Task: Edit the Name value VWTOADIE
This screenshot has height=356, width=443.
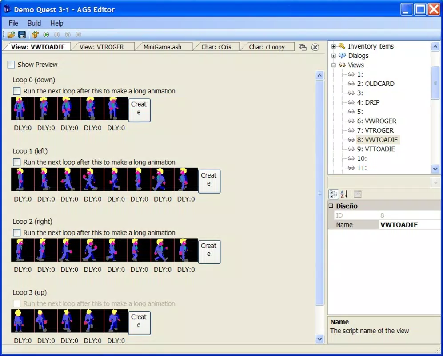Action: [x=409, y=225]
